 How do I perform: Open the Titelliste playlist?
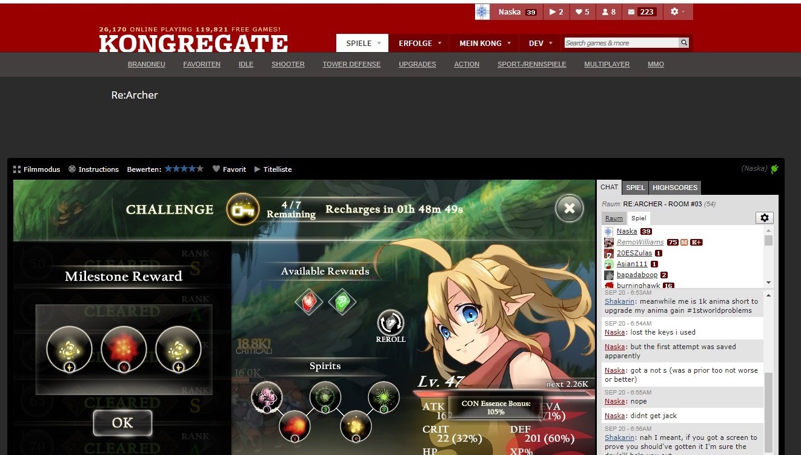[273, 169]
